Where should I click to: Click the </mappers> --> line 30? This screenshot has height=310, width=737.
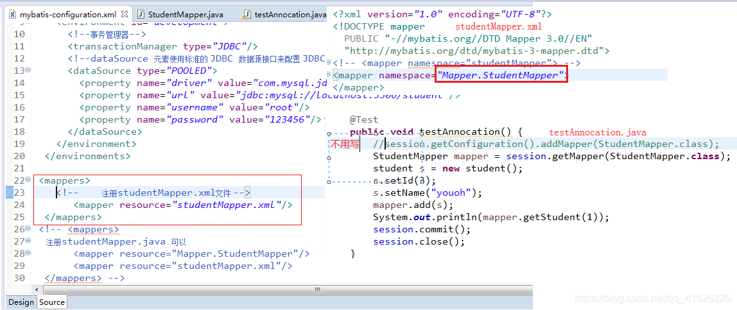click(85, 278)
